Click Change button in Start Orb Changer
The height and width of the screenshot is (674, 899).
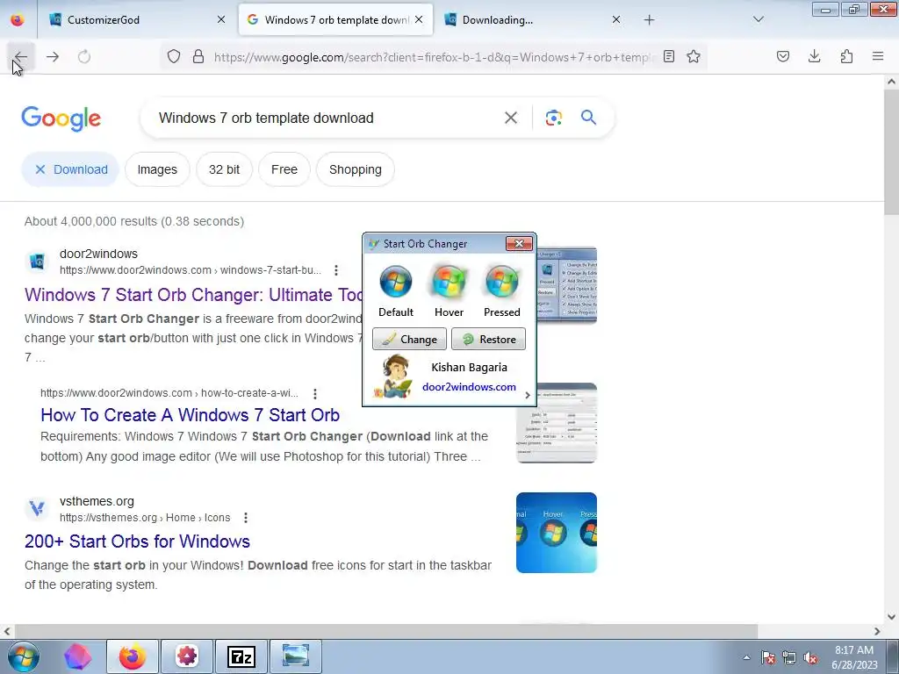point(409,340)
